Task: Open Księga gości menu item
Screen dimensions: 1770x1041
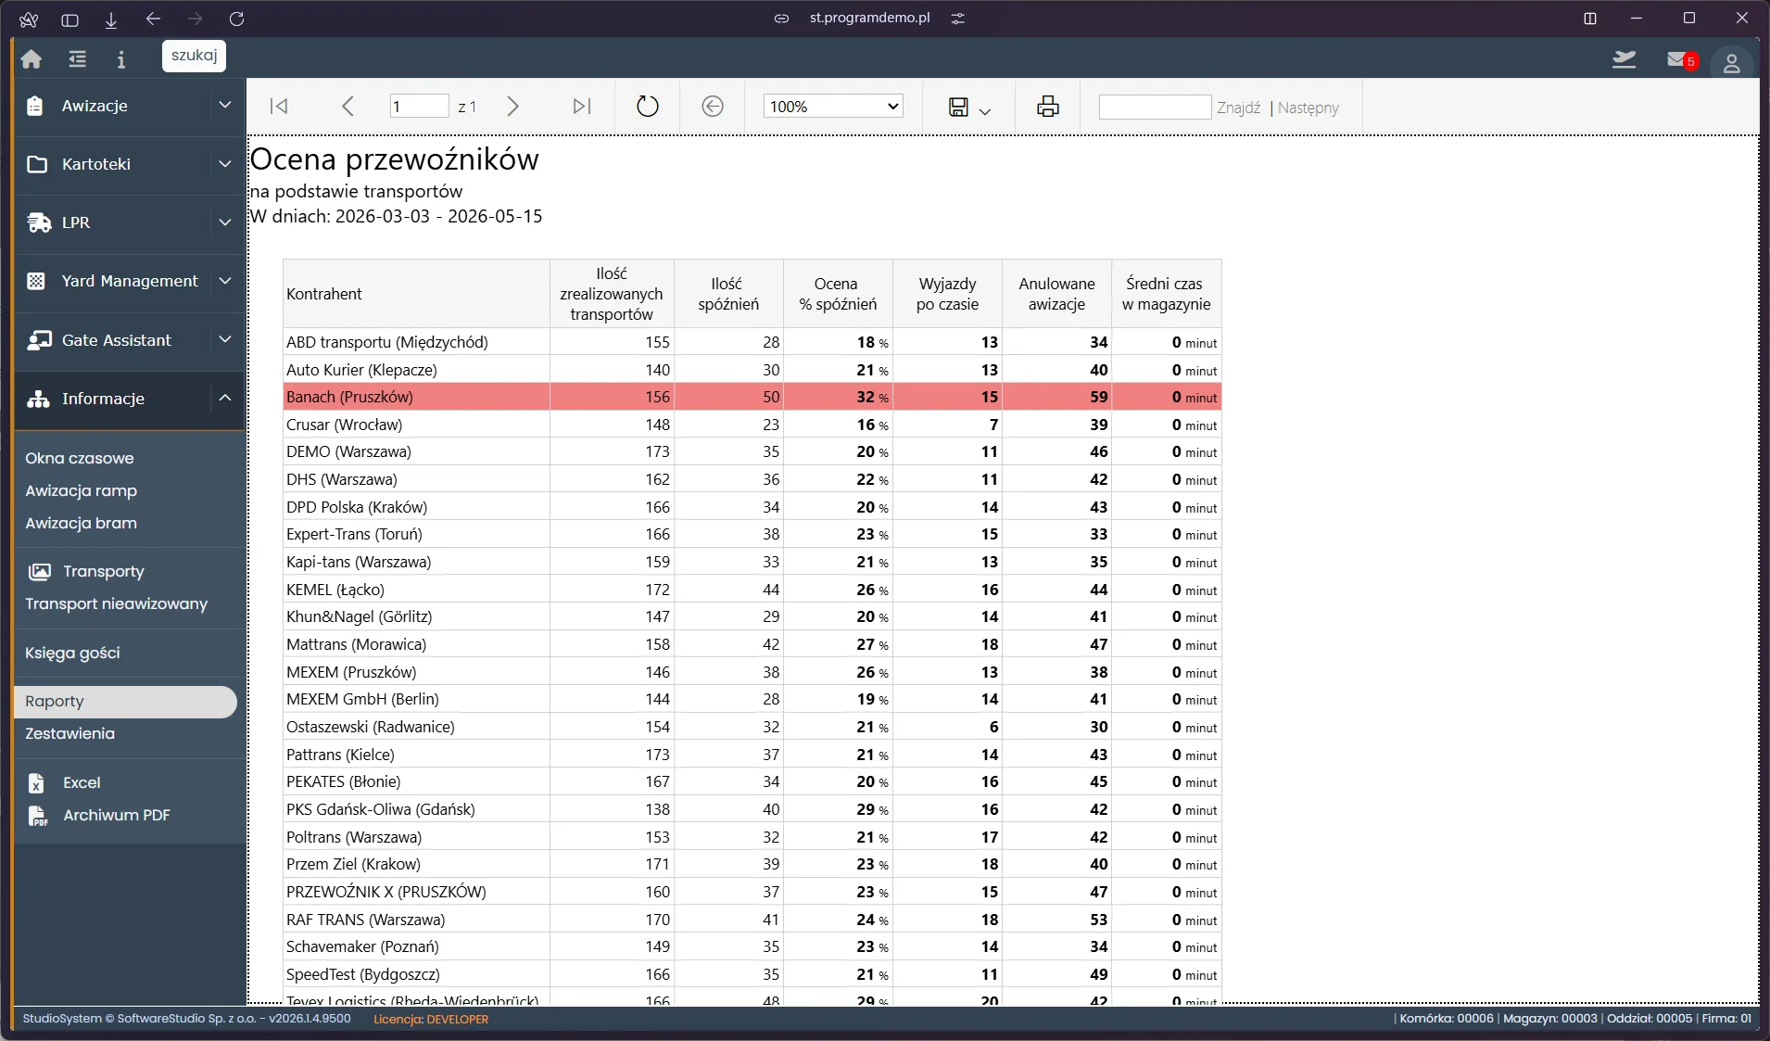Action: click(x=73, y=653)
